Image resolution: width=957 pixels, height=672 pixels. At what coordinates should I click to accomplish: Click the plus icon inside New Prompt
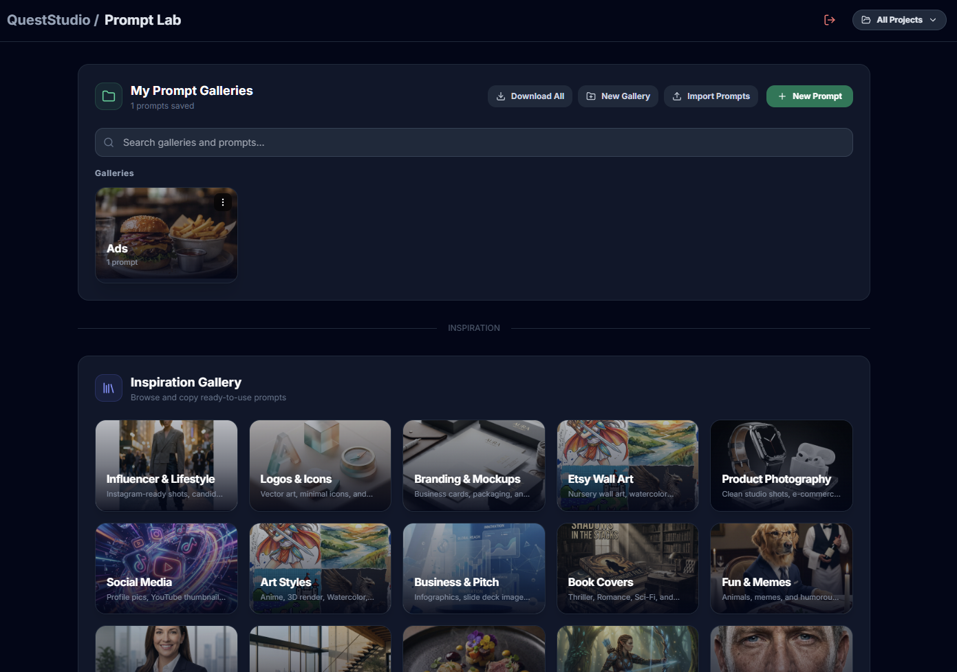click(x=781, y=96)
